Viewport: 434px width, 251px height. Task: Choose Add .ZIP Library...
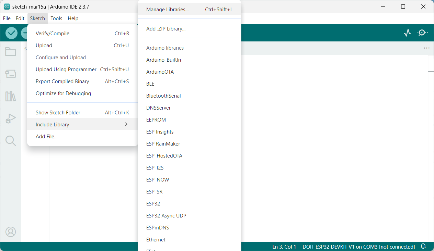tap(189, 29)
